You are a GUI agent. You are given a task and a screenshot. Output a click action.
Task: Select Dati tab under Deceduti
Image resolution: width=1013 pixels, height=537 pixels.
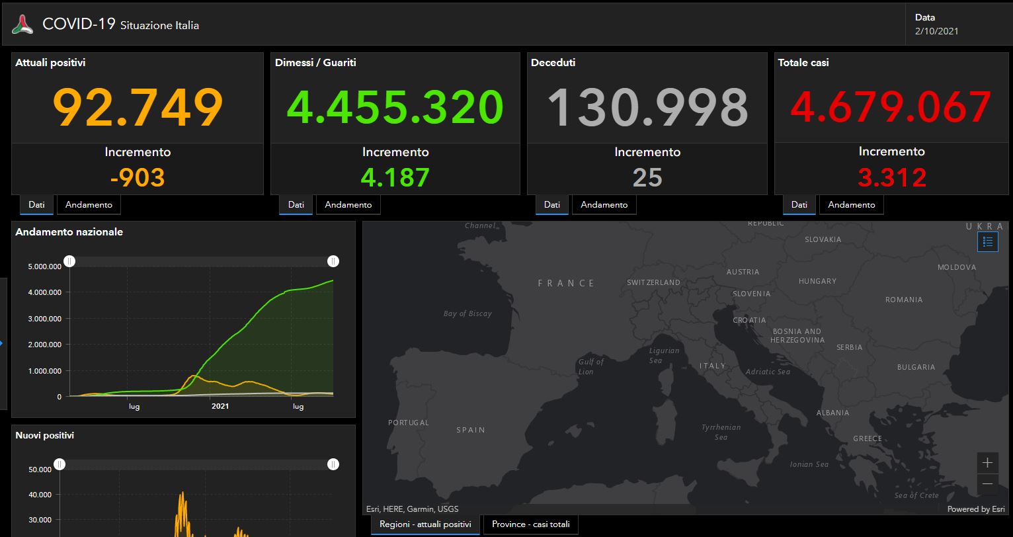(551, 205)
